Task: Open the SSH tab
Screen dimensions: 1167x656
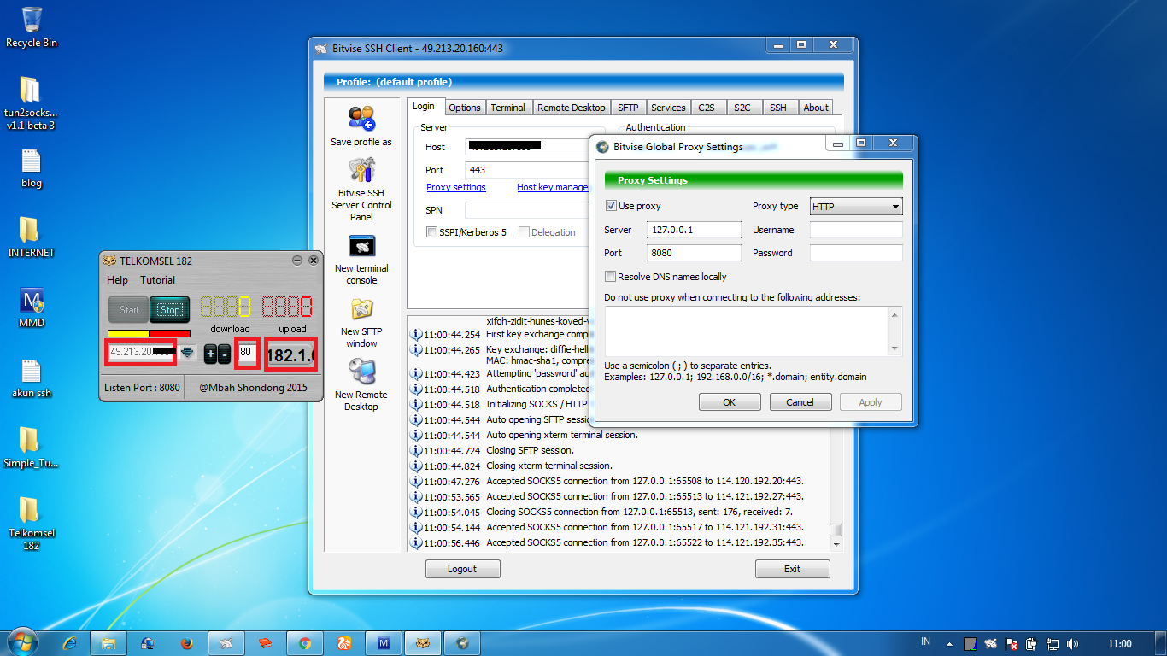Action: (x=778, y=108)
